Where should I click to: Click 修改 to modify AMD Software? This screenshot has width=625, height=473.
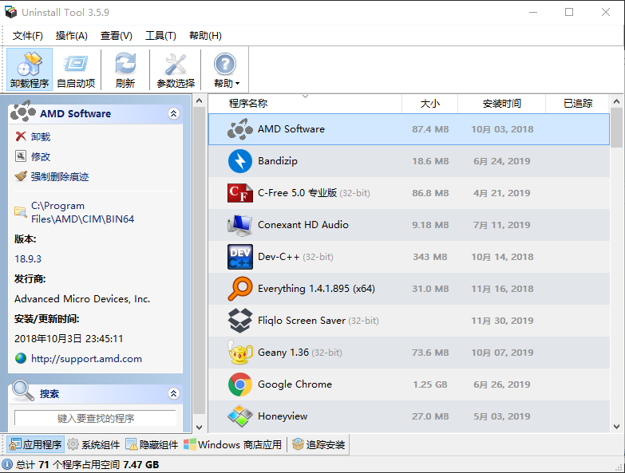click(x=41, y=157)
